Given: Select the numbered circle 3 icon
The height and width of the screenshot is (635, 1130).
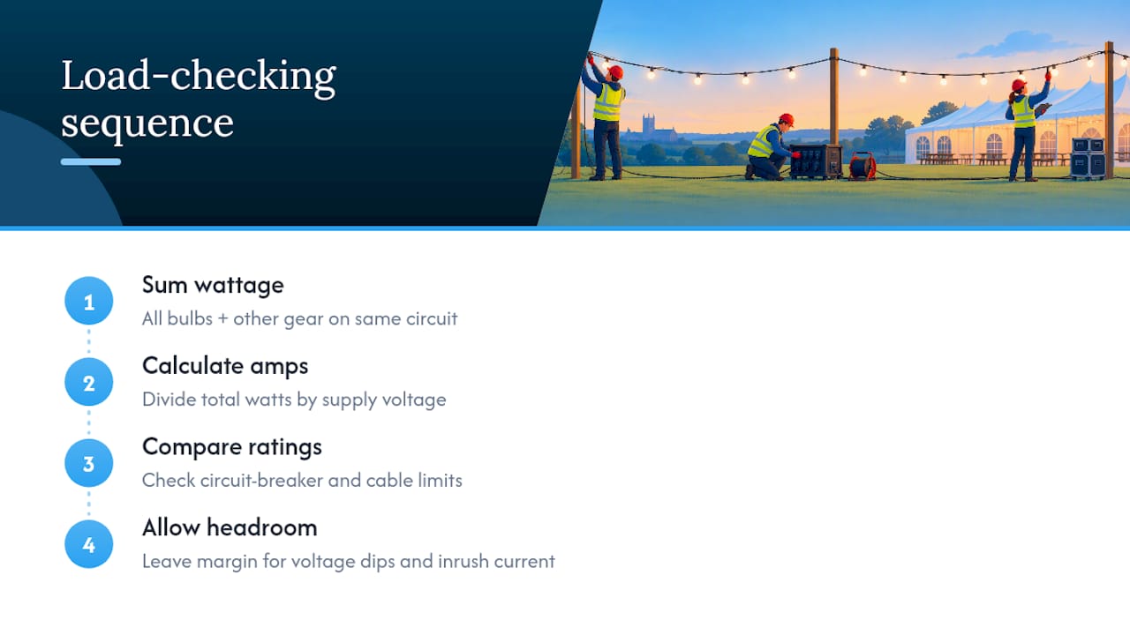Looking at the screenshot, I should tap(89, 464).
